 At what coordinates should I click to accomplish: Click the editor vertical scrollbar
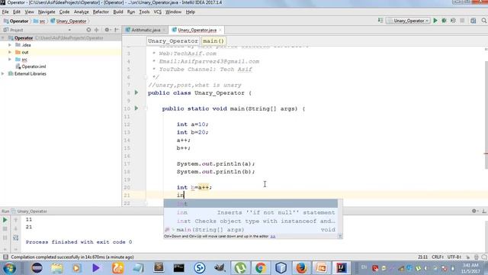486,115
